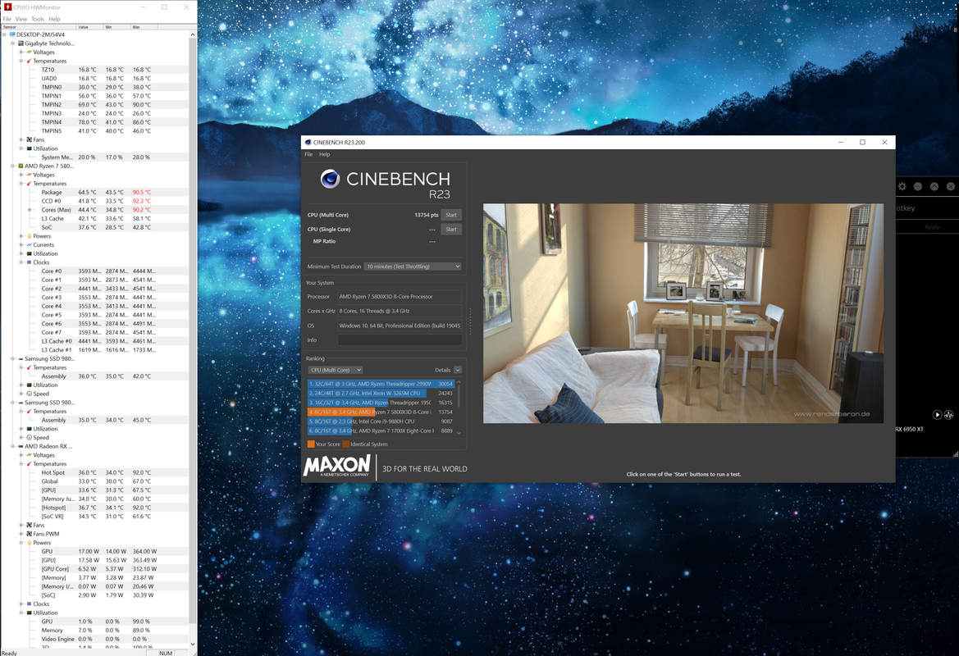
Task: Open the Minimum Test Duration dropdown
Action: click(413, 266)
